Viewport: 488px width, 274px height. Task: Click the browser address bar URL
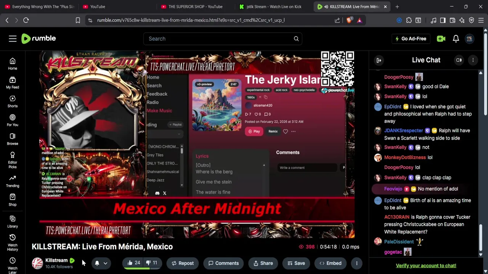click(191, 20)
